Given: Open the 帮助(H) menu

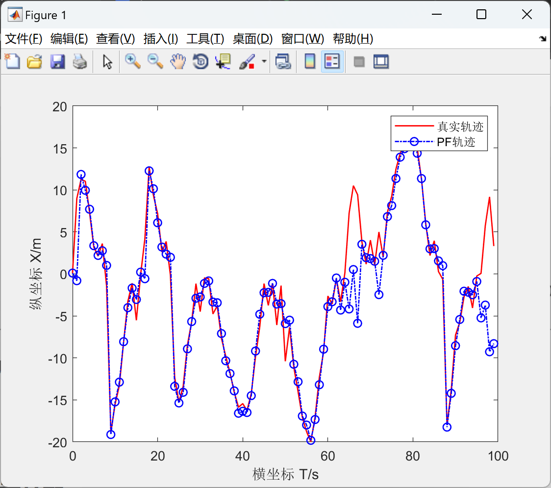Looking at the screenshot, I should (353, 39).
